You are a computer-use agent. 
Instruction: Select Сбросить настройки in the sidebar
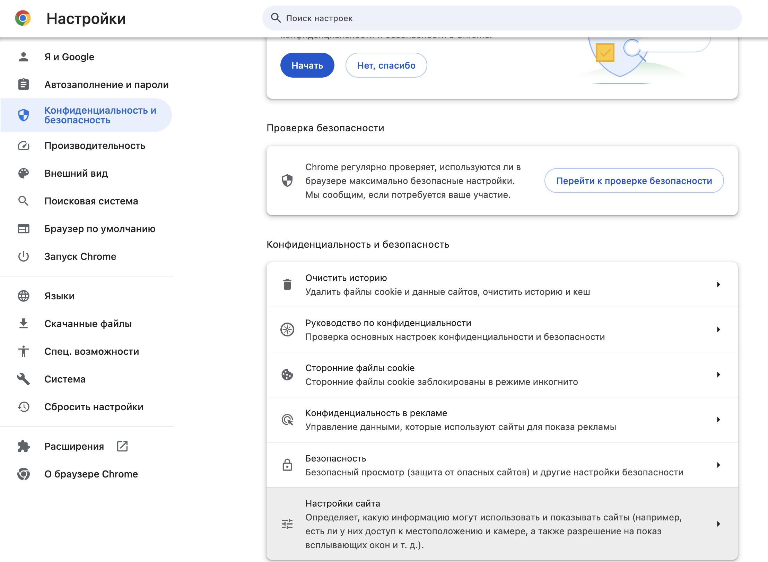pyautogui.click(x=94, y=407)
